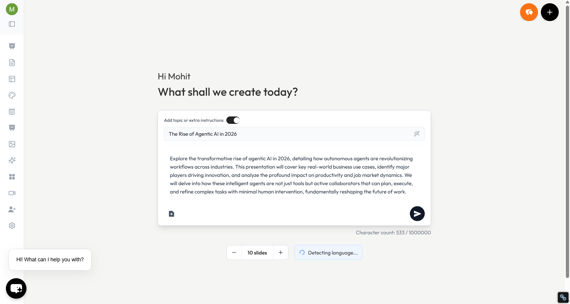Increase slide count with plus button
The width and height of the screenshot is (570, 304).
click(x=281, y=253)
